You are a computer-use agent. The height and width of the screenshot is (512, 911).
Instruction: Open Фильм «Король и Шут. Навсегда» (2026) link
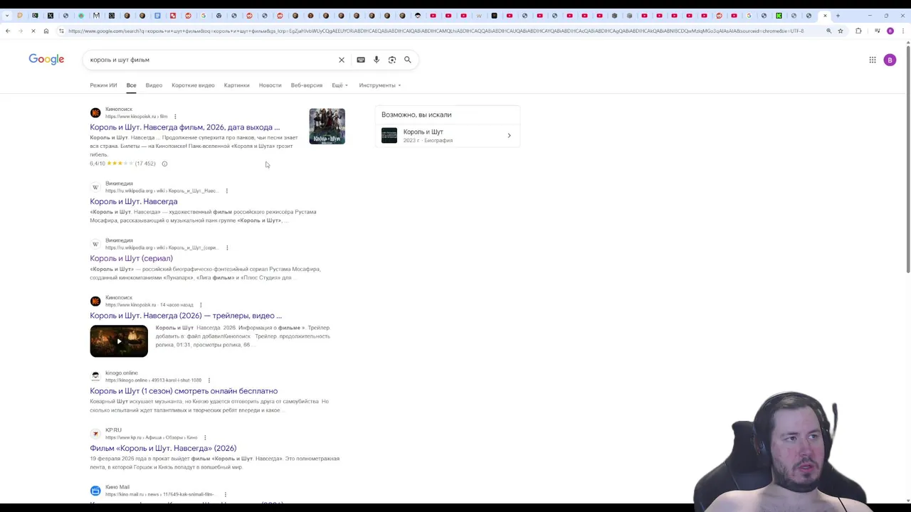tap(163, 448)
